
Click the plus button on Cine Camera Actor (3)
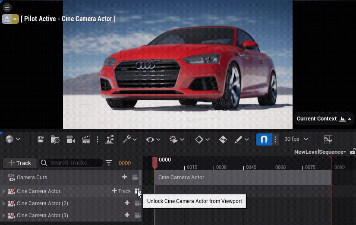click(127, 215)
